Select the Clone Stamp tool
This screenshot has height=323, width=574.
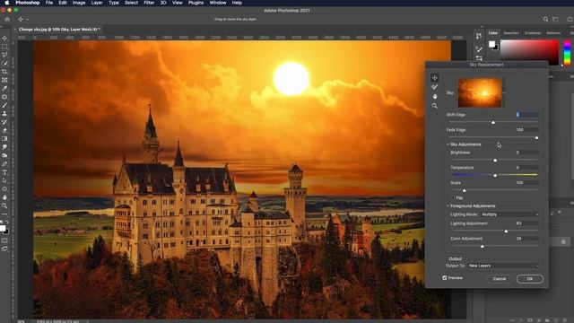(4, 114)
